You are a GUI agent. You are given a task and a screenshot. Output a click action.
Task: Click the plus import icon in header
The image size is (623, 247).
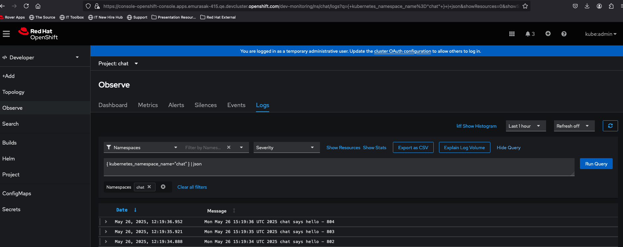coord(548,34)
